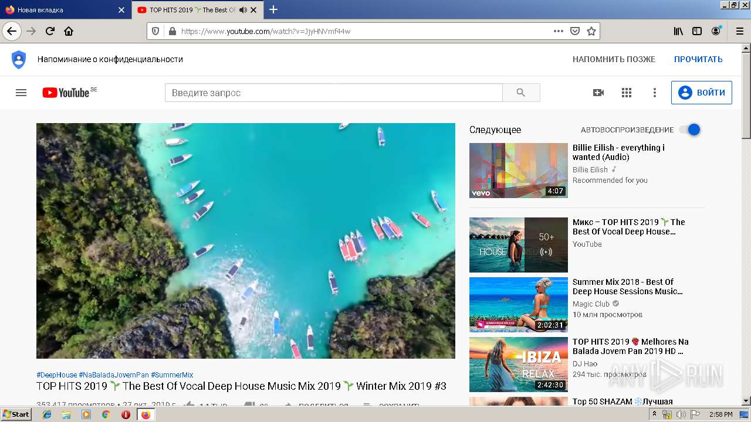This screenshot has height=422, width=751.
Task: Launch Chrome from the taskbar
Action: pos(106,414)
